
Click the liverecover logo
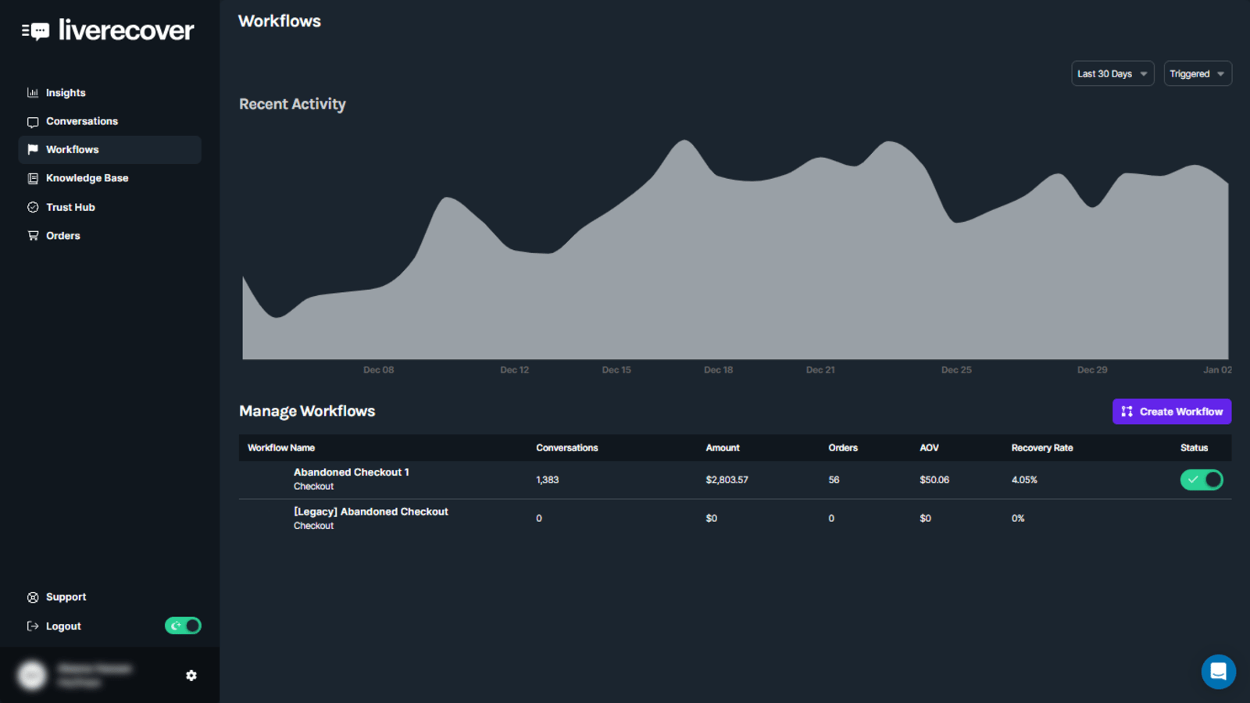108,30
